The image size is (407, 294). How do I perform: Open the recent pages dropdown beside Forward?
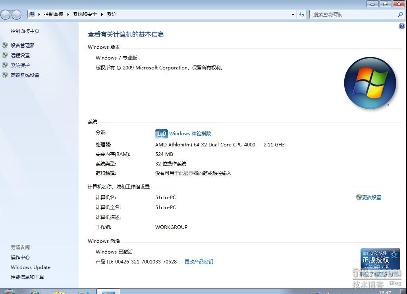pyautogui.click(x=24, y=15)
